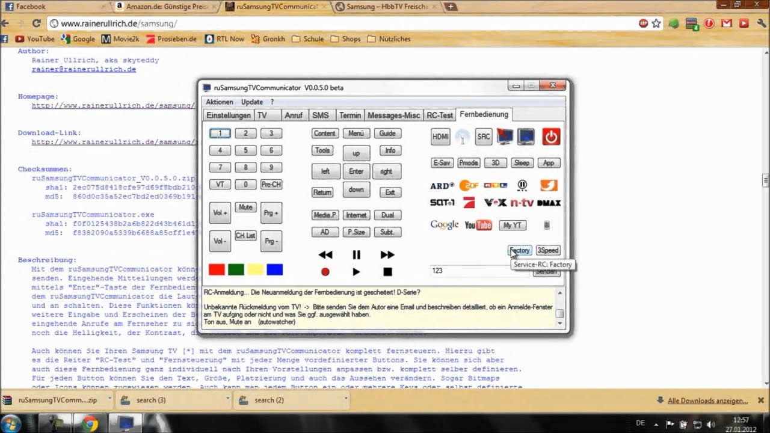Click the blue color key

(x=274, y=269)
